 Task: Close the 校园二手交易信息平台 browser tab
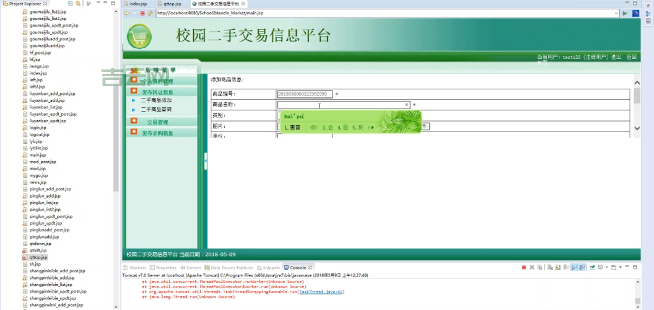(243, 3)
